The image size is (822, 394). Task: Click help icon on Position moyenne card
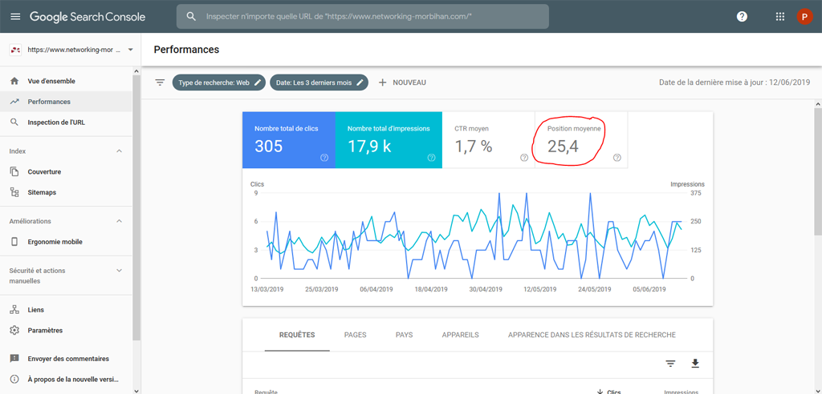(617, 158)
